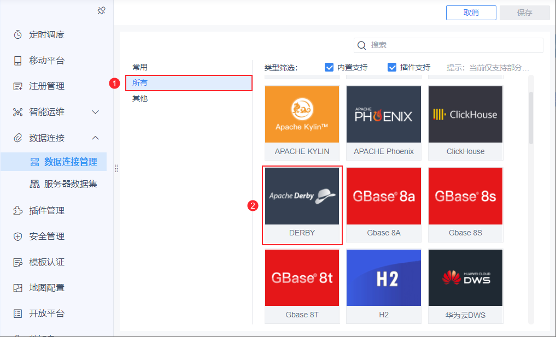Click the sidebar splitter drag handle
This screenshot has height=337, width=556.
(x=116, y=169)
